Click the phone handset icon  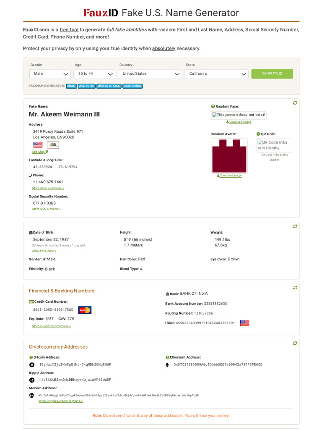(x=31, y=176)
